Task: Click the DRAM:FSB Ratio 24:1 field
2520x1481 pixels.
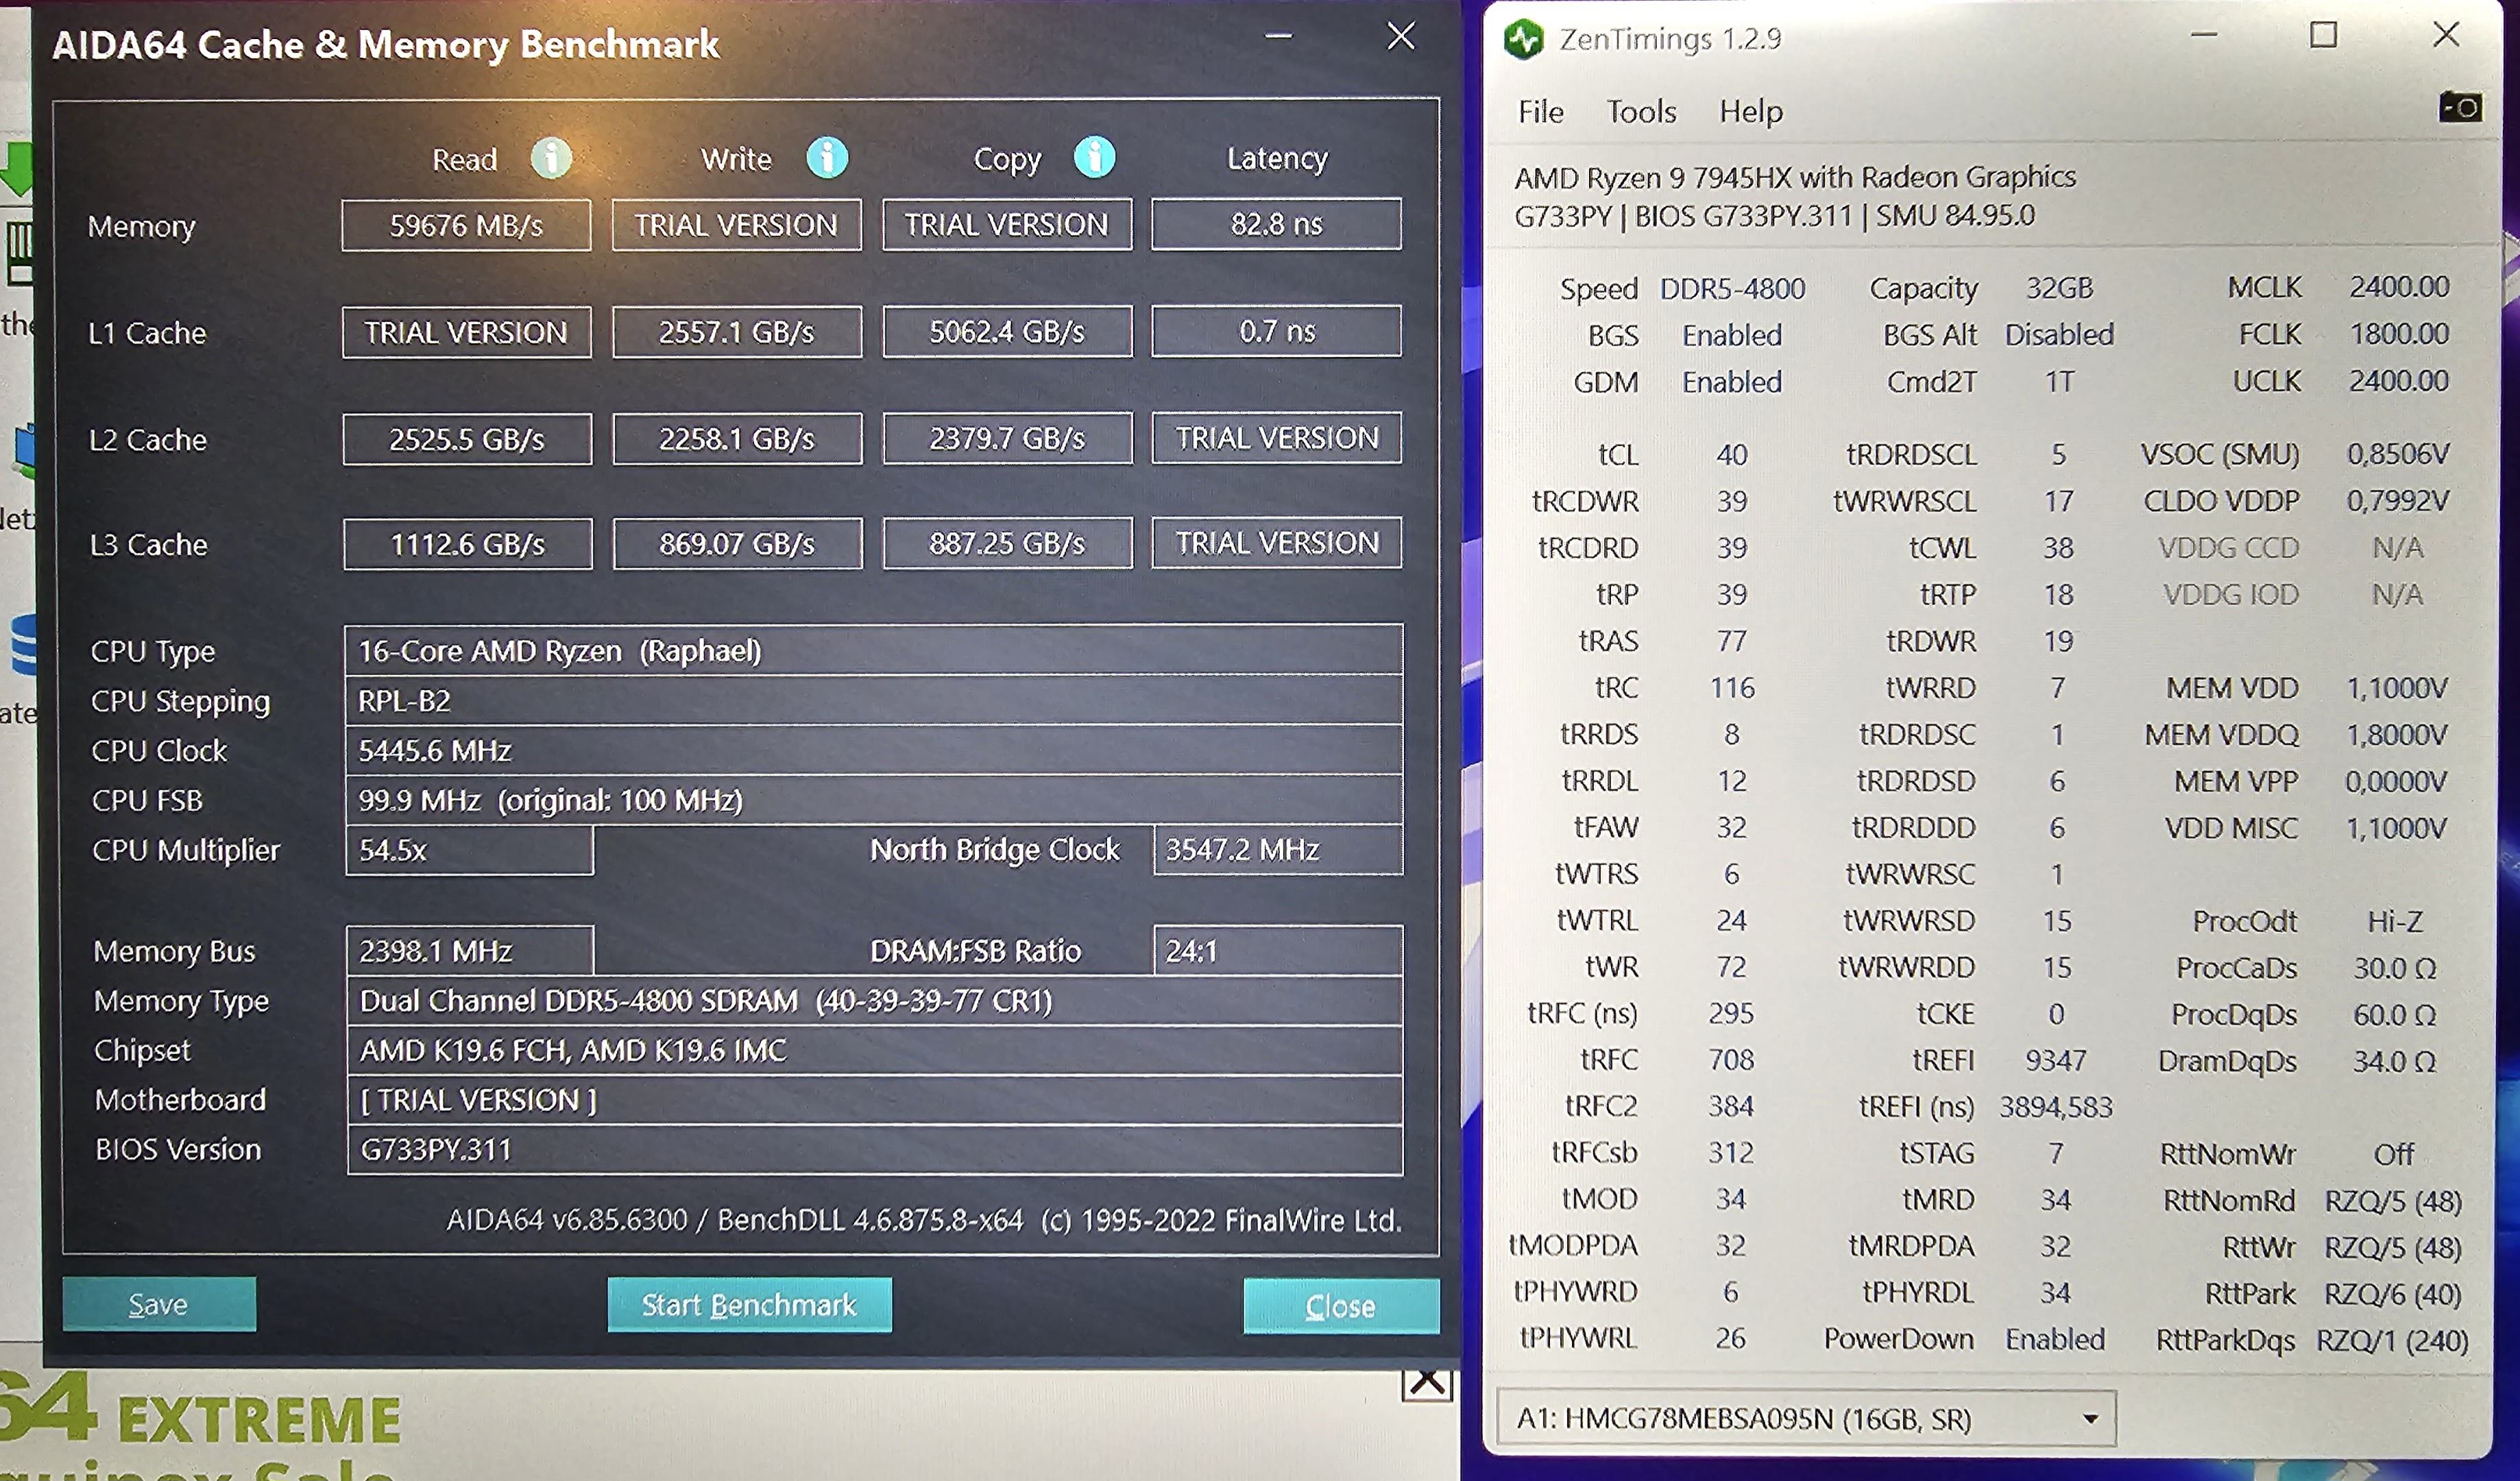Action: point(1278,950)
